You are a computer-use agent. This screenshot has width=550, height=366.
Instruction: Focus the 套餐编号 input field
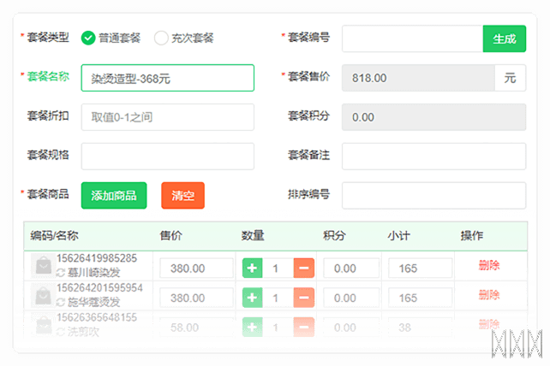[413, 38]
